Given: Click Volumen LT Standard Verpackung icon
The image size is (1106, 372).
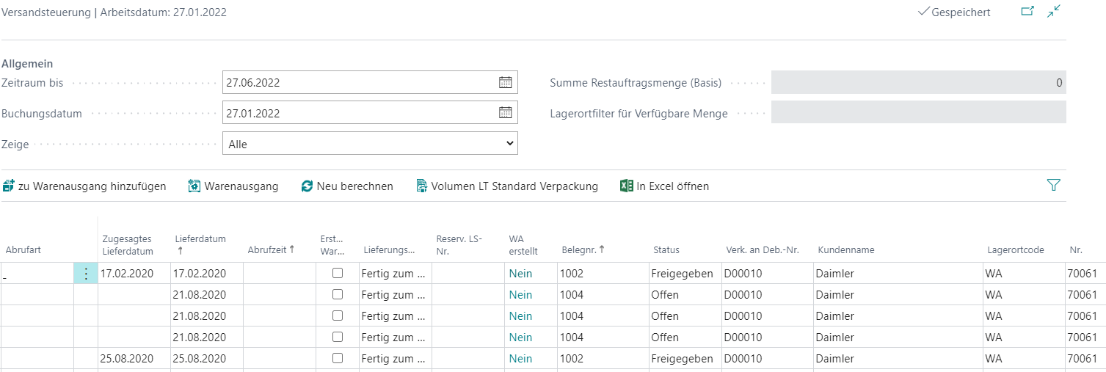Looking at the screenshot, I should (x=422, y=186).
